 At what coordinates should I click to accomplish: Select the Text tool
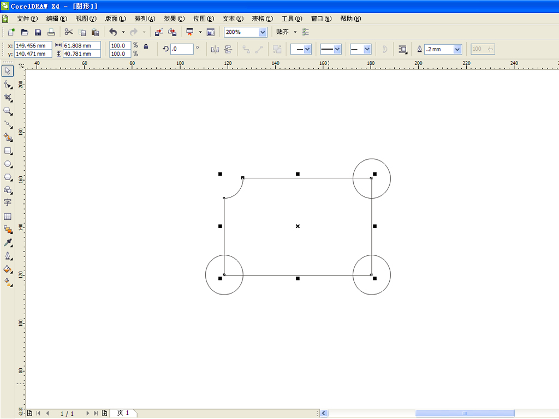(x=8, y=203)
